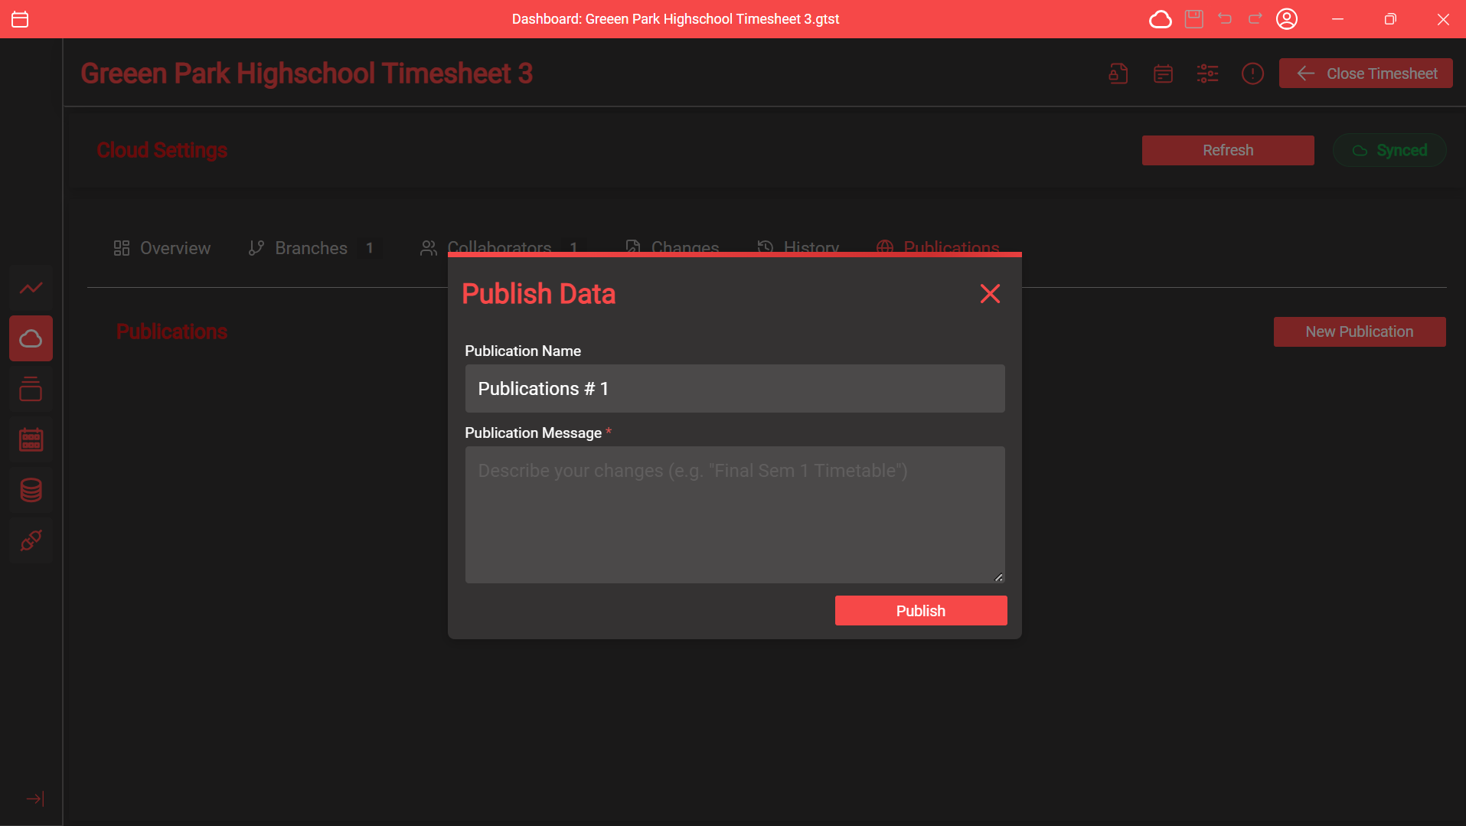The image size is (1466, 826).
Task: Click the locked document icon near Close Timesheet
Action: click(x=1117, y=73)
